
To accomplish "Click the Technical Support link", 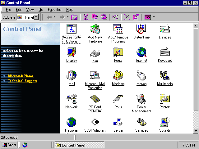I will click(23, 81).
